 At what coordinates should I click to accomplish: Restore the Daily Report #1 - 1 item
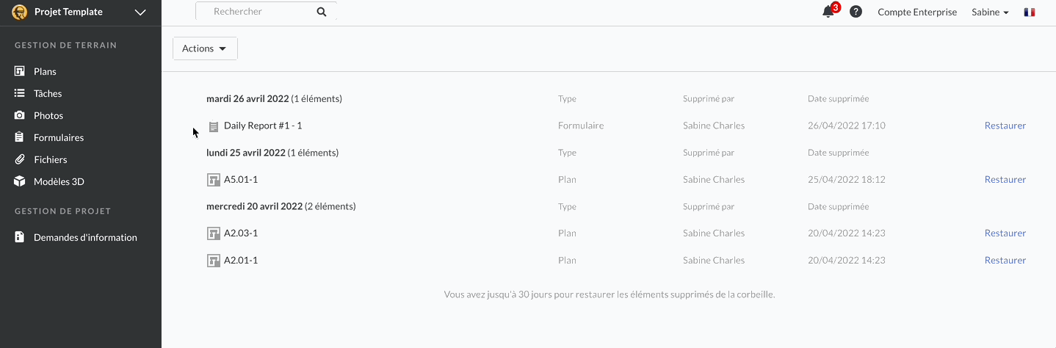tap(1005, 126)
